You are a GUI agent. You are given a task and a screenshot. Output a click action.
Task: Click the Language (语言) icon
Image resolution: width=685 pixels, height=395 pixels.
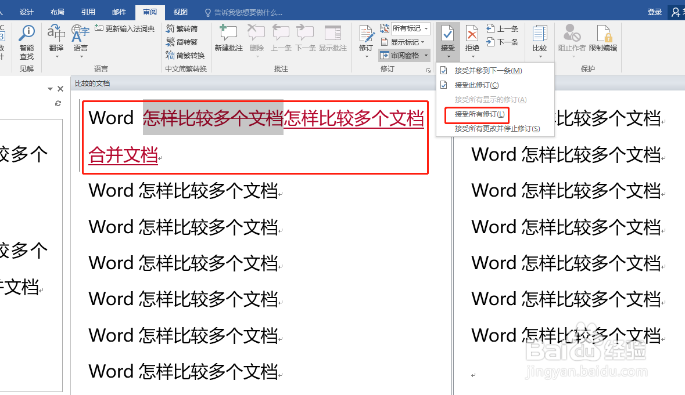click(80, 34)
